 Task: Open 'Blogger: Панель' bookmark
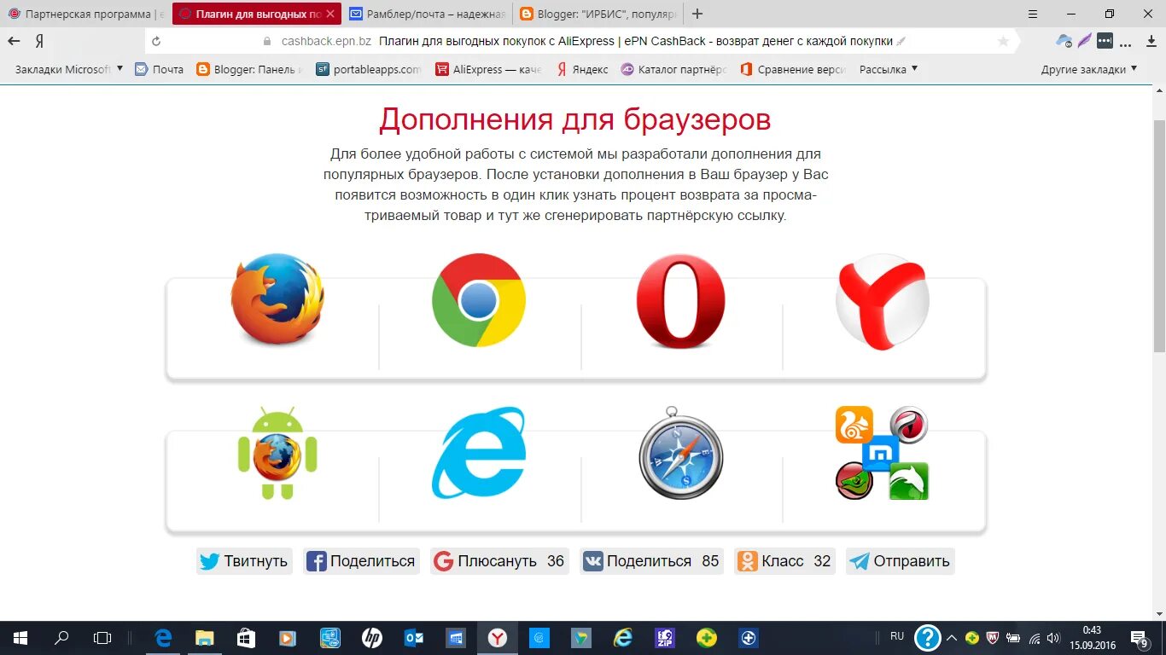(x=250, y=69)
